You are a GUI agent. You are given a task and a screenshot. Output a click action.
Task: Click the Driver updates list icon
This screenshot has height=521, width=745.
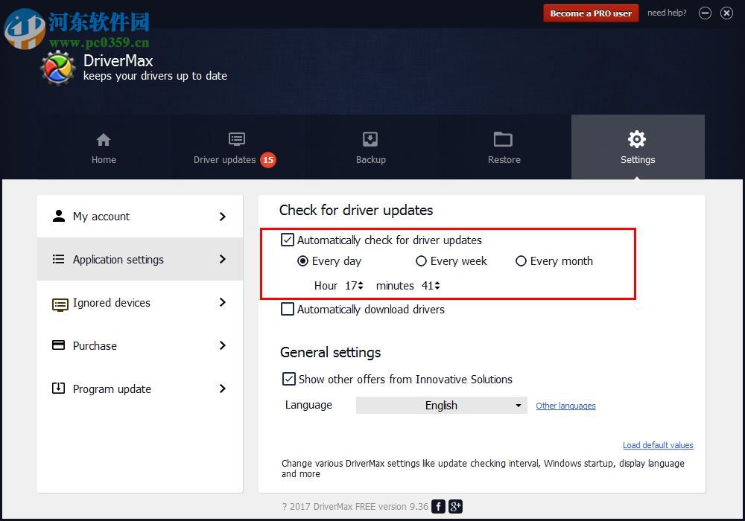pyautogui.click(x=237, y=139)
